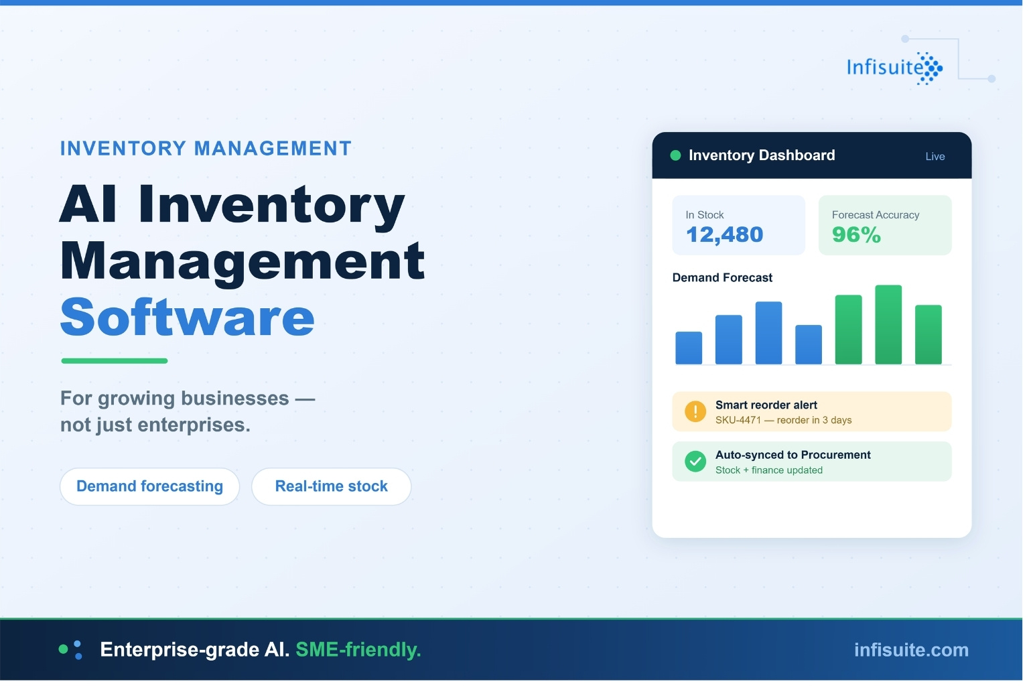Click the 12,480 stock value
Screen dimensions: 1029x686
(x=724, y=235)
